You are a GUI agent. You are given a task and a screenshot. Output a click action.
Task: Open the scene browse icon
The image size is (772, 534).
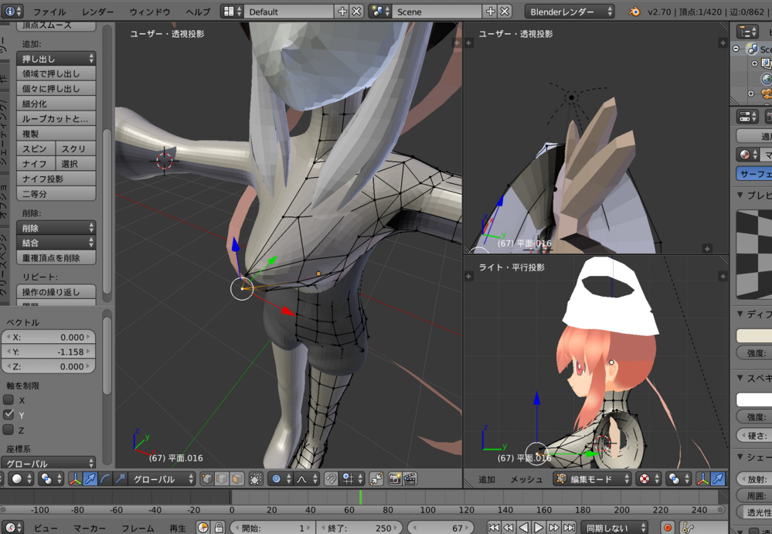click(380, 12)
